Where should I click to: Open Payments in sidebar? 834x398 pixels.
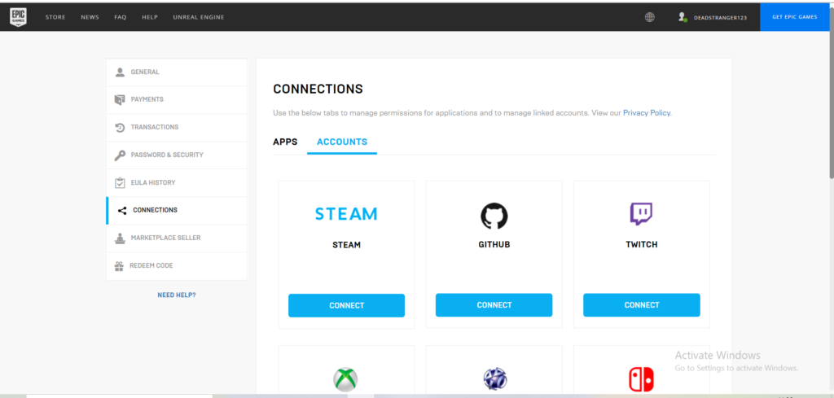(177, 99)
